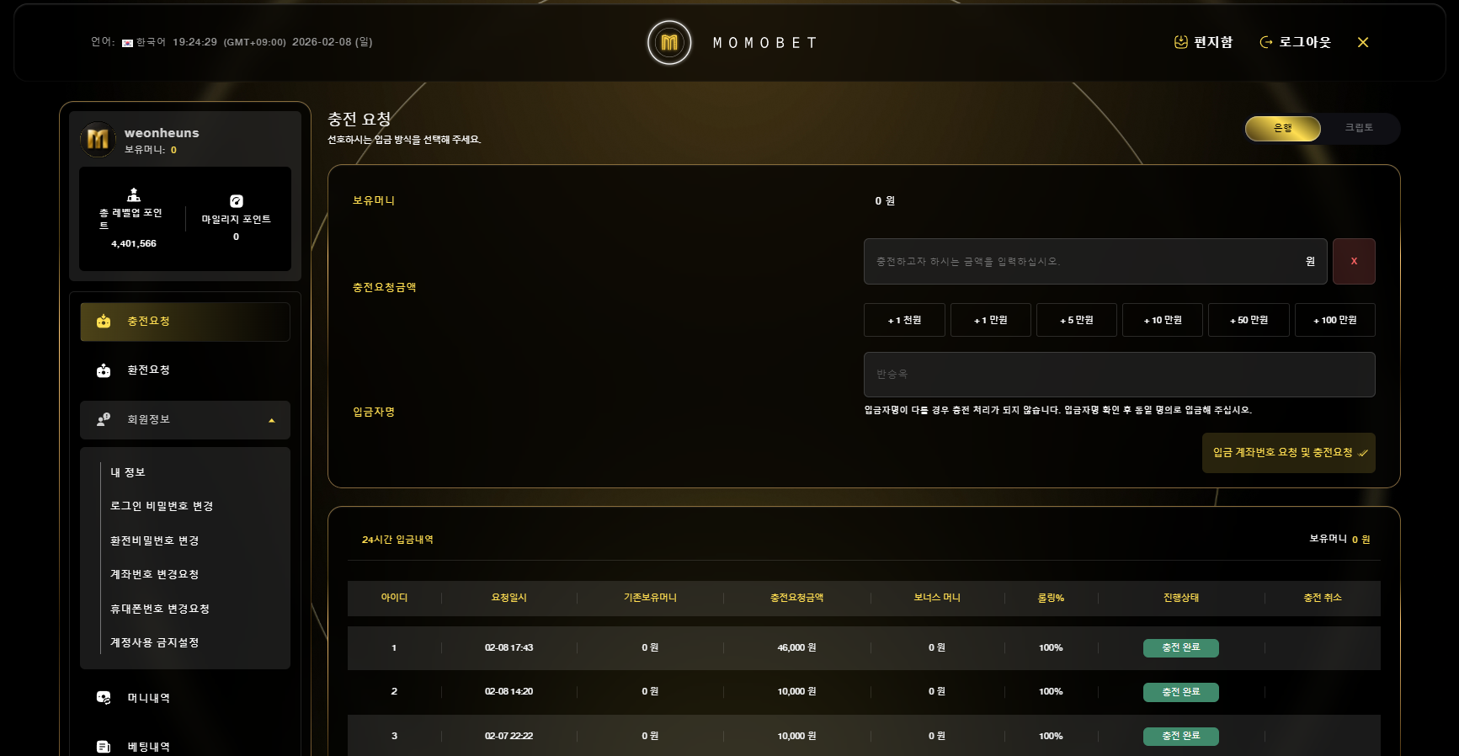Click the 입금자명 depositor name field
1459x756 pixels.
(1119, 375)
